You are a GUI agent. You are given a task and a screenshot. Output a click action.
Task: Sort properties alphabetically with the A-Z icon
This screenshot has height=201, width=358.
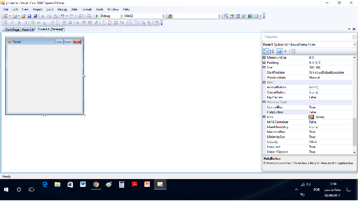pos(272,51)
